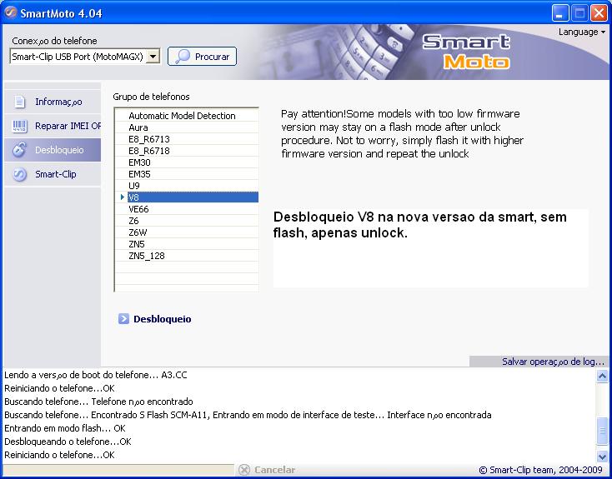The image size is (612, 479).
Task: Select the Aura phone group
Action: tap(188, 127)
